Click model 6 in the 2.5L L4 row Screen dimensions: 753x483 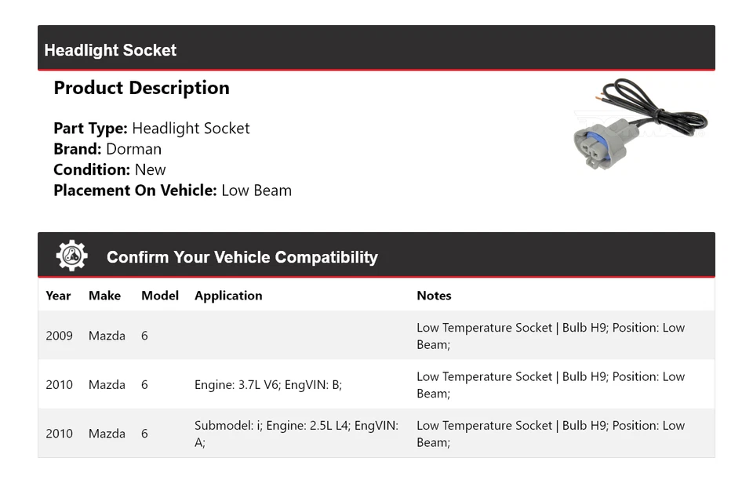[x=144, y=434]
